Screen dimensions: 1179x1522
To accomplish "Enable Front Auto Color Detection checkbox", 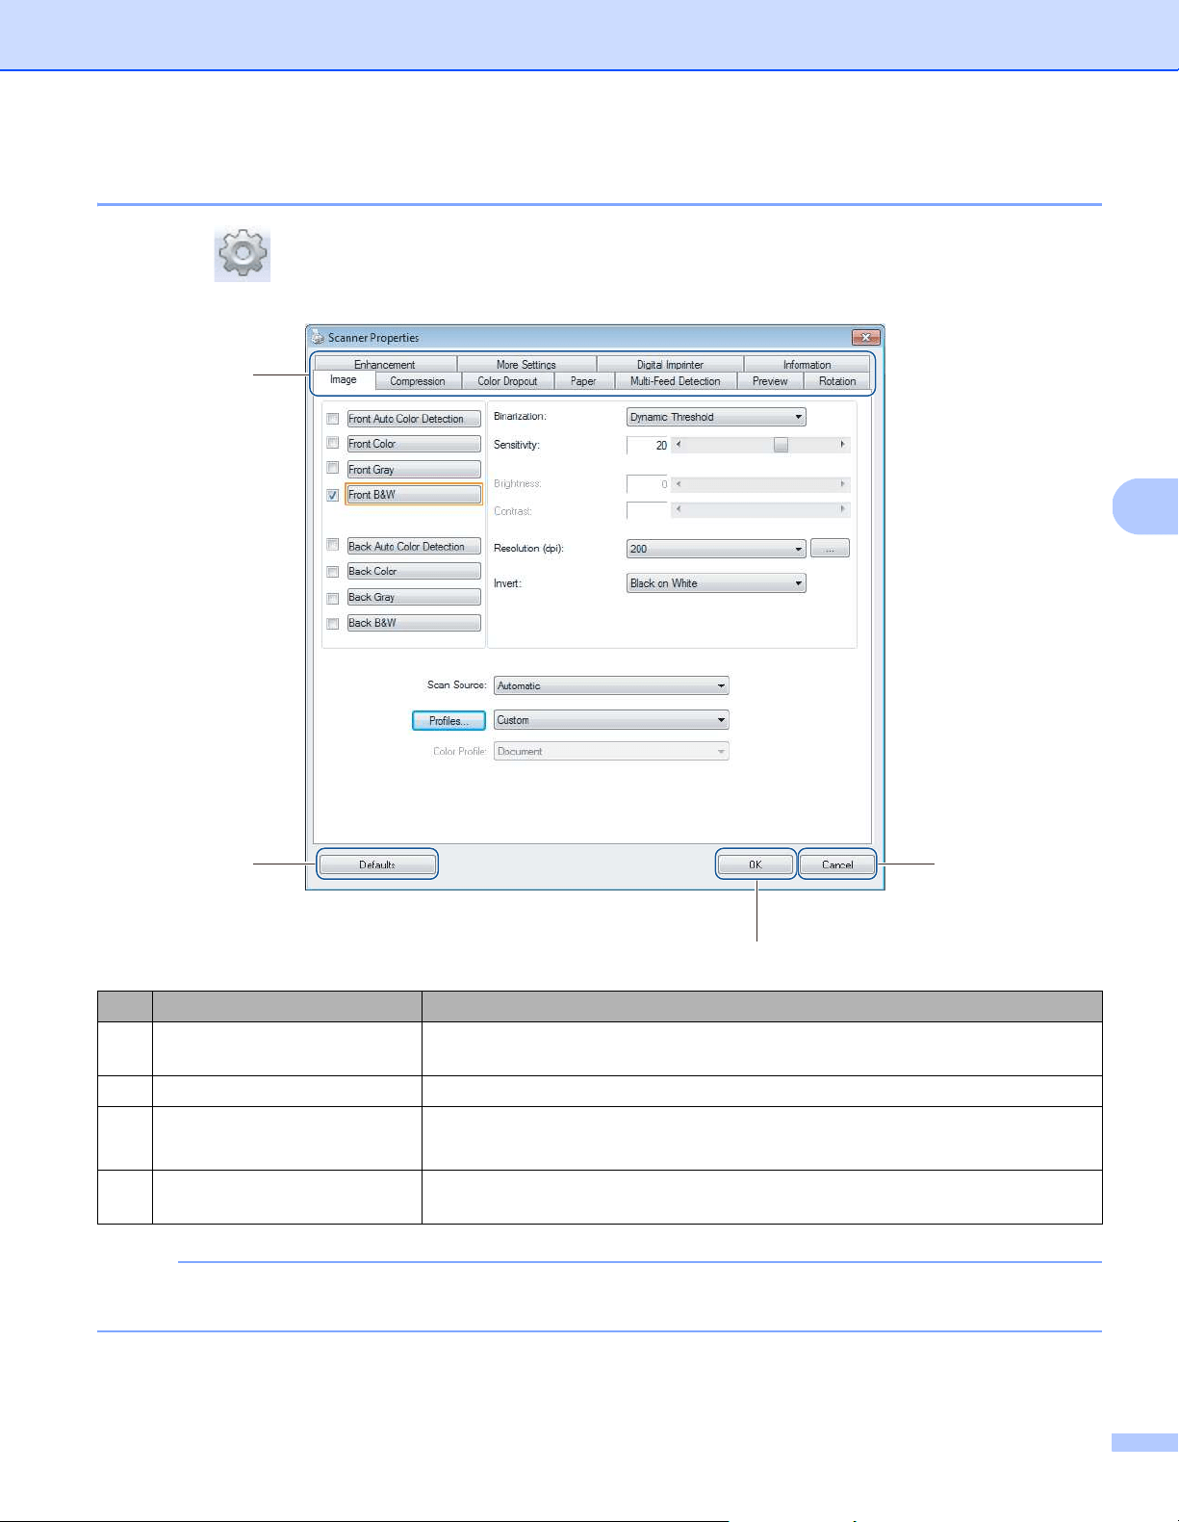I will pyautogui.click(x=333, y=419).
